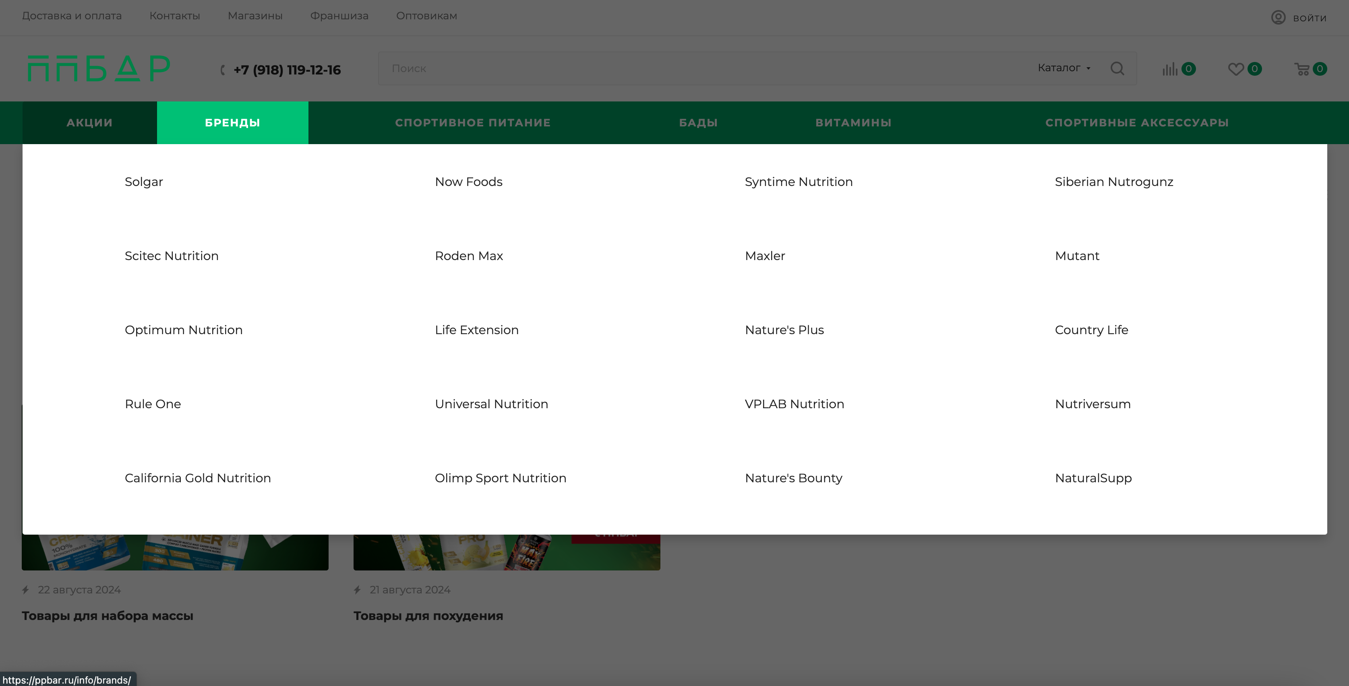Click the user account icon

(1278, 17)
